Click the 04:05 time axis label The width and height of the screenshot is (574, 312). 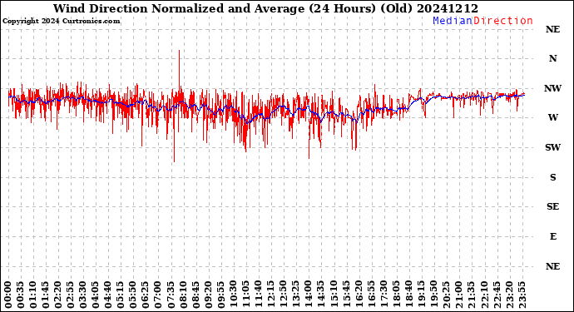96,295
